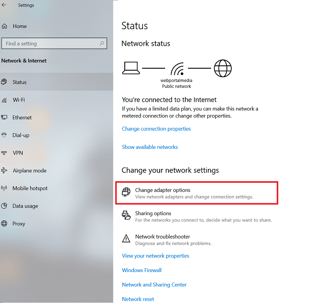
Task: Click the Network reset link
Action: 138,299
